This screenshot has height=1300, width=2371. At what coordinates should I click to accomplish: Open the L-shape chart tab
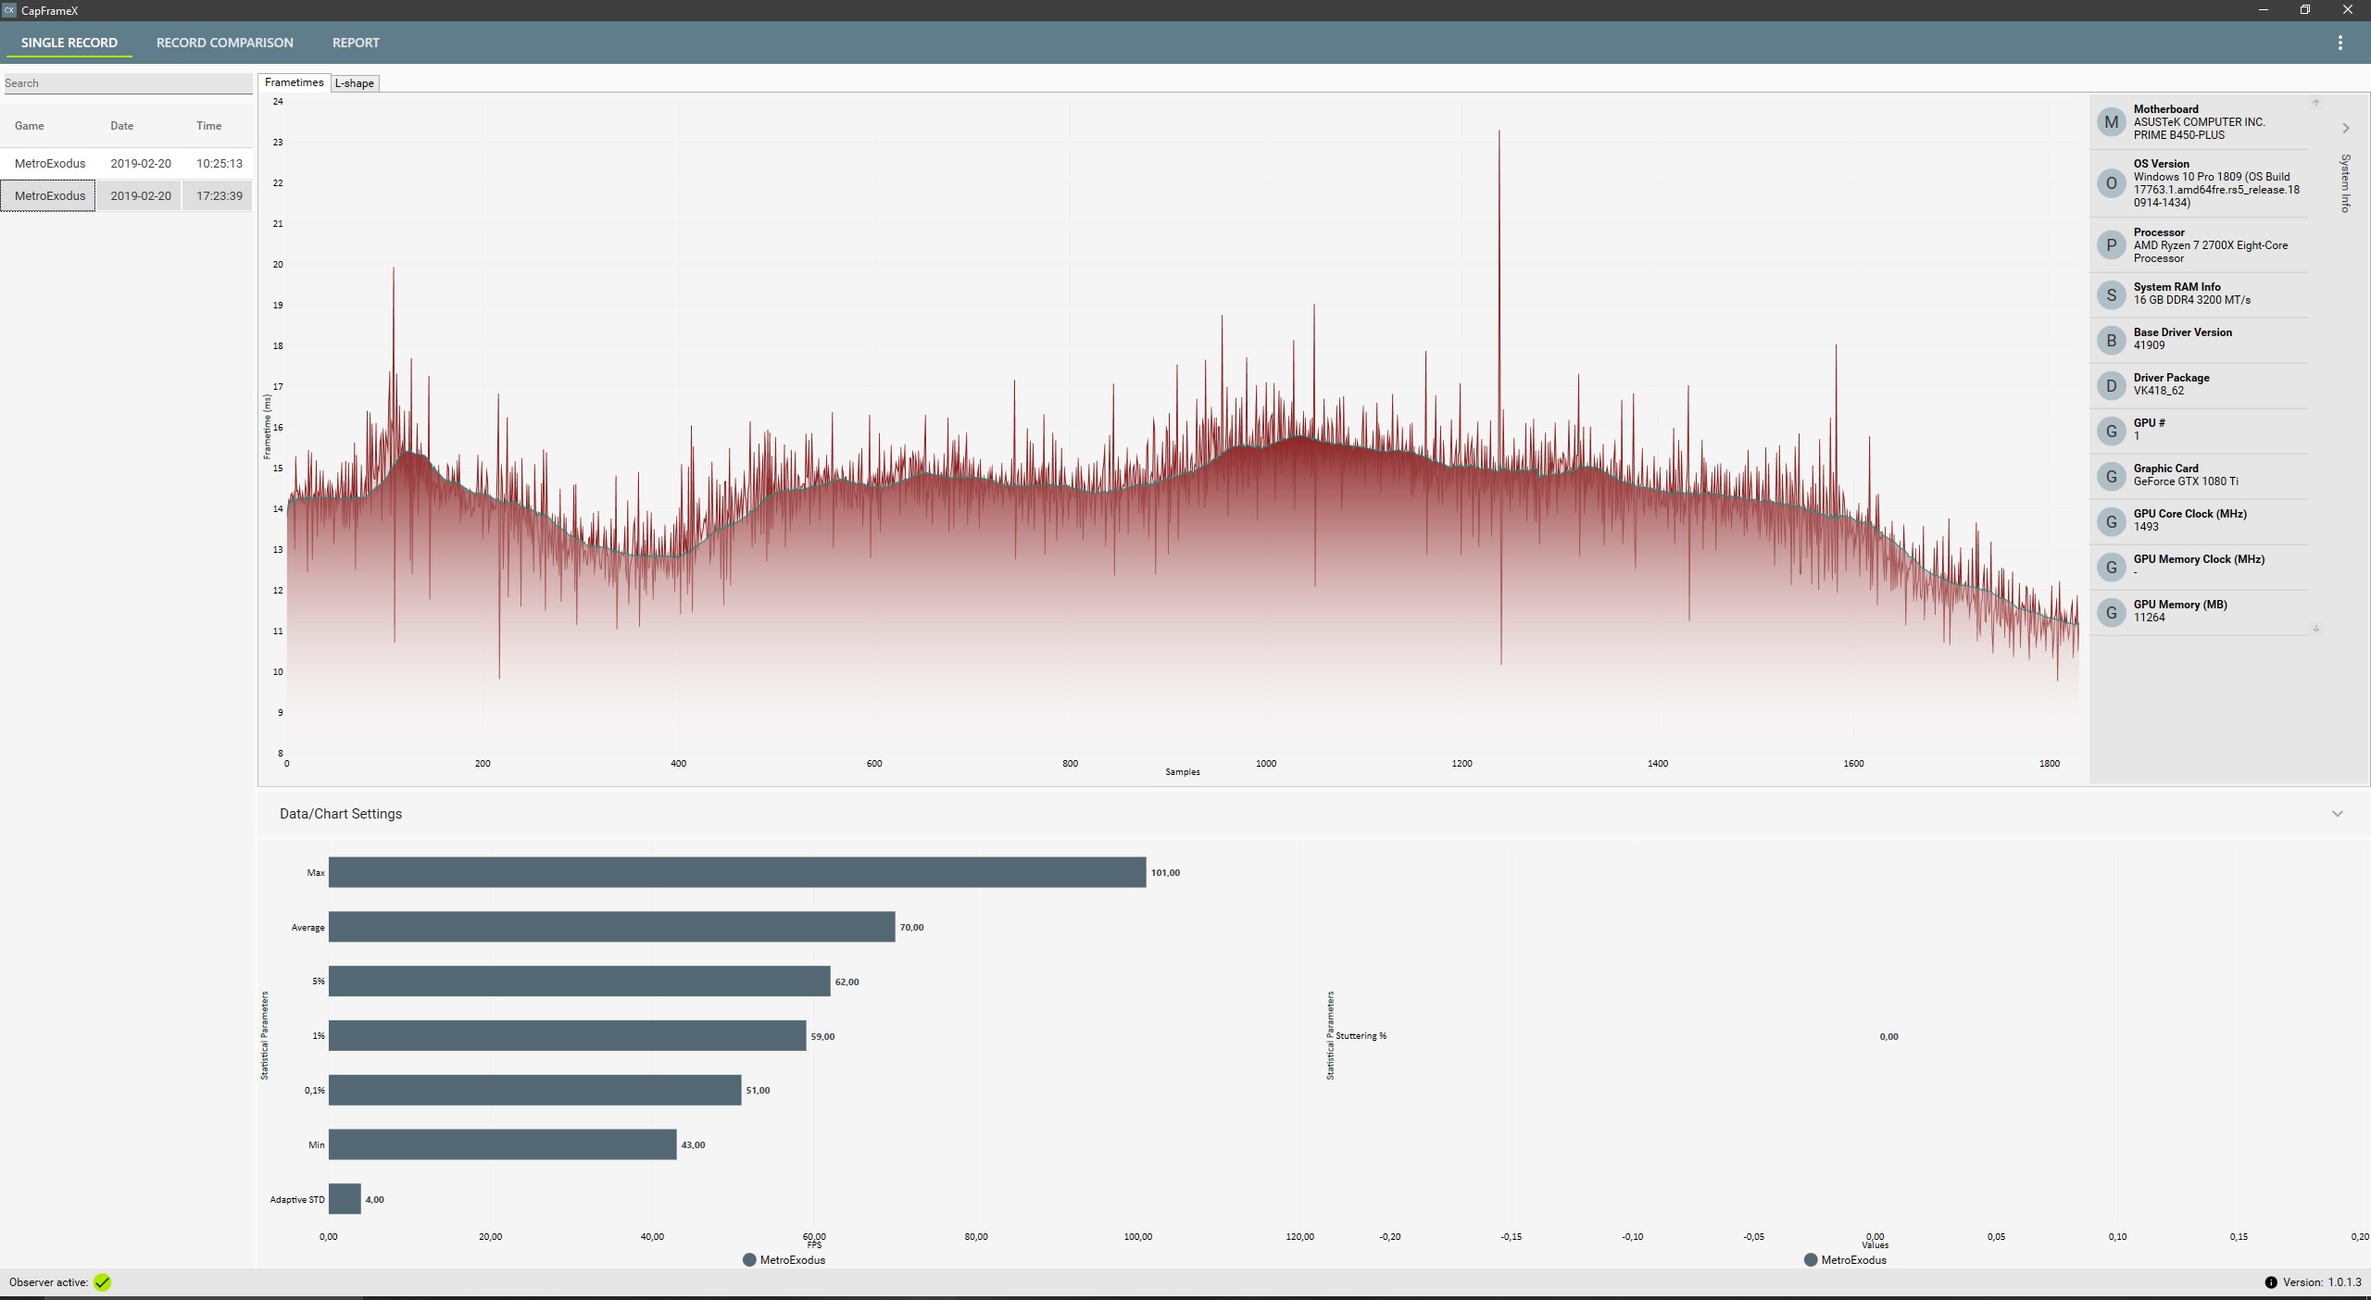pos(355,83)
